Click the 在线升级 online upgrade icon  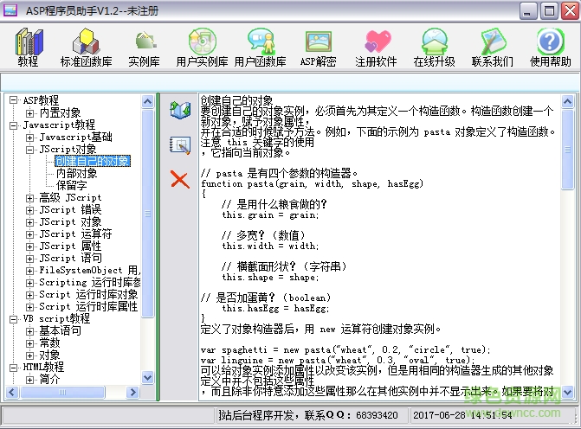tap(434, 48)
